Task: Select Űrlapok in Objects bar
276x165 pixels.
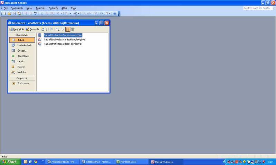Action: point(22,51)
